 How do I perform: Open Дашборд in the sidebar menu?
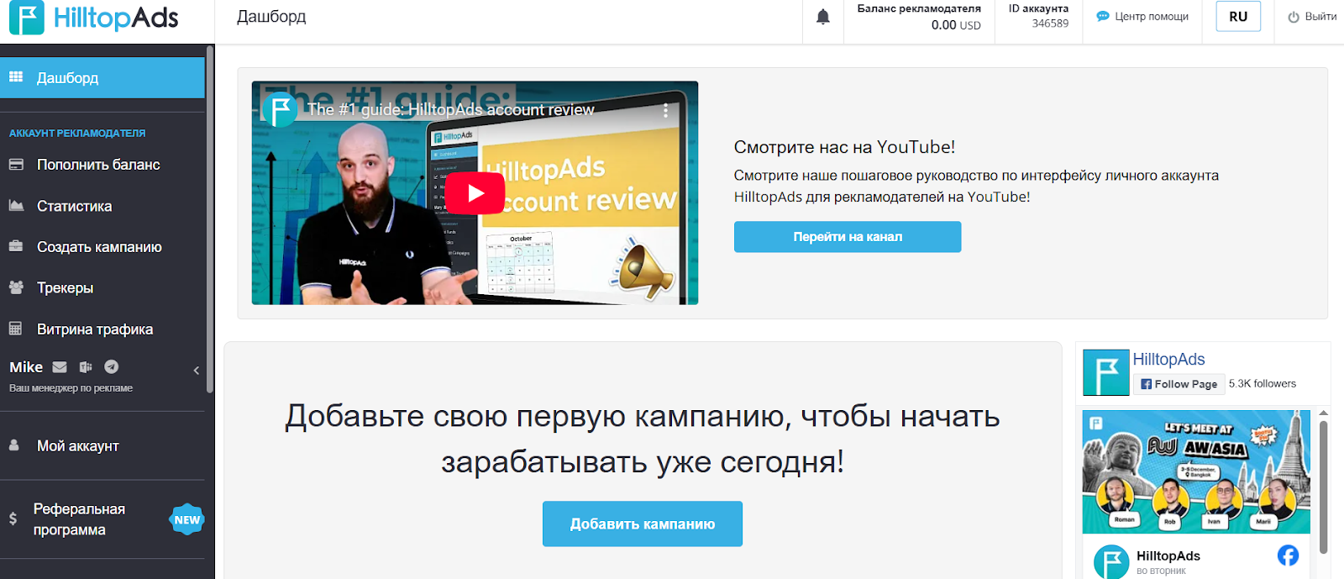(x=102, y=77)
